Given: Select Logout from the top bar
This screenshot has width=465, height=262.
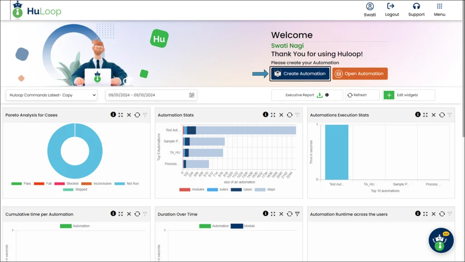Looking at the screenshot, I should coord(391,7).
